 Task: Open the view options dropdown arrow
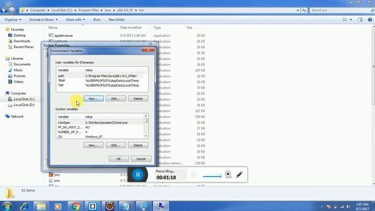coord(351,19)
